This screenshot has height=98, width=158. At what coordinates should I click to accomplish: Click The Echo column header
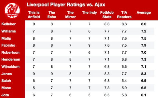52,15
